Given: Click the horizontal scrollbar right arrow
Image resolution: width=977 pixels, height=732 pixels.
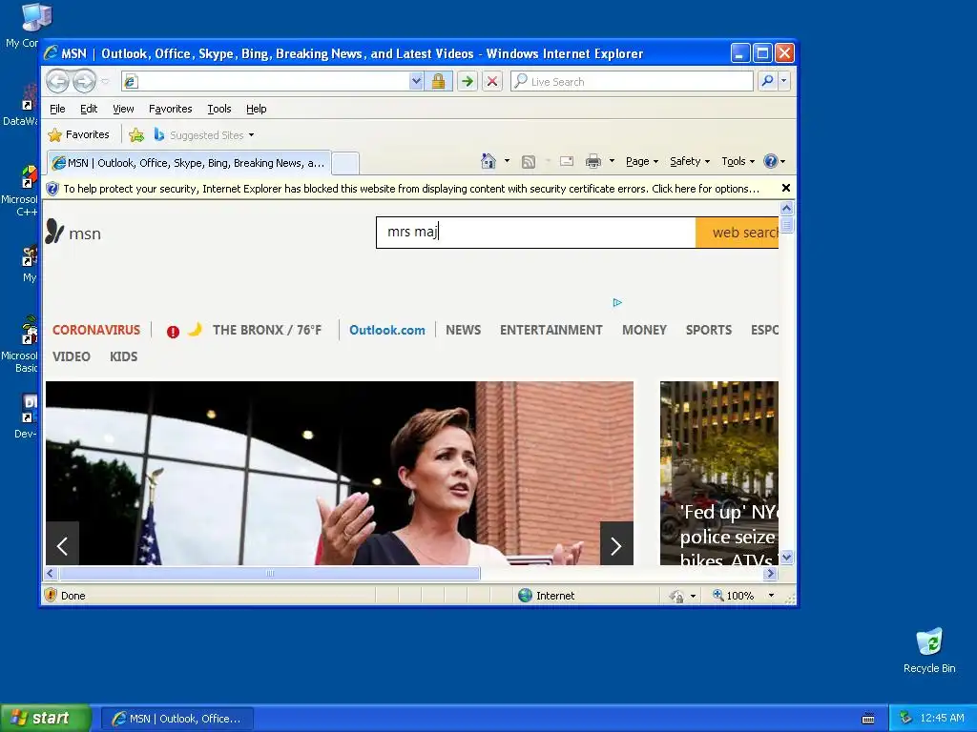Looking at the screenshot, I should tap(771, 573).
